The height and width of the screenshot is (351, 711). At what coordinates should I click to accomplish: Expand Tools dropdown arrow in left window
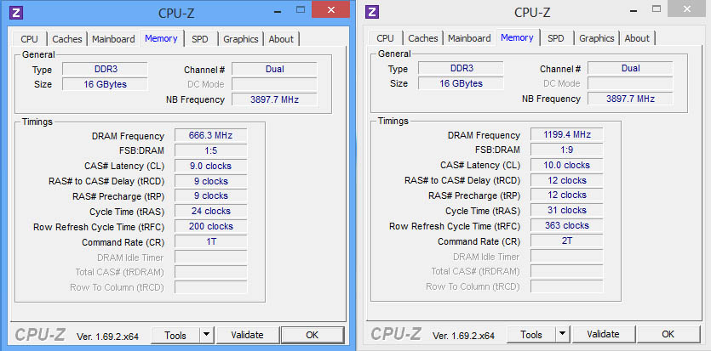(206, 335)
